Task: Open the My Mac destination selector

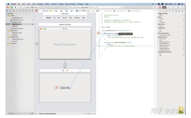Action: coord(34,7)
